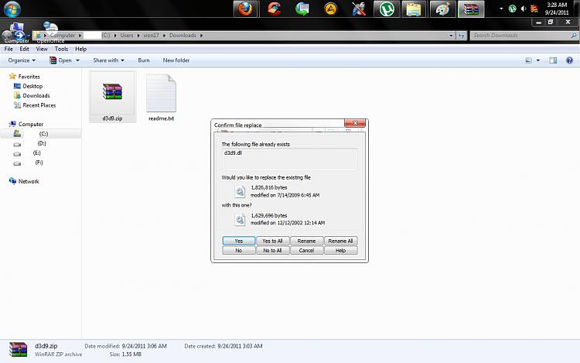
Task: Click No to All button
Action: (272, 251)
